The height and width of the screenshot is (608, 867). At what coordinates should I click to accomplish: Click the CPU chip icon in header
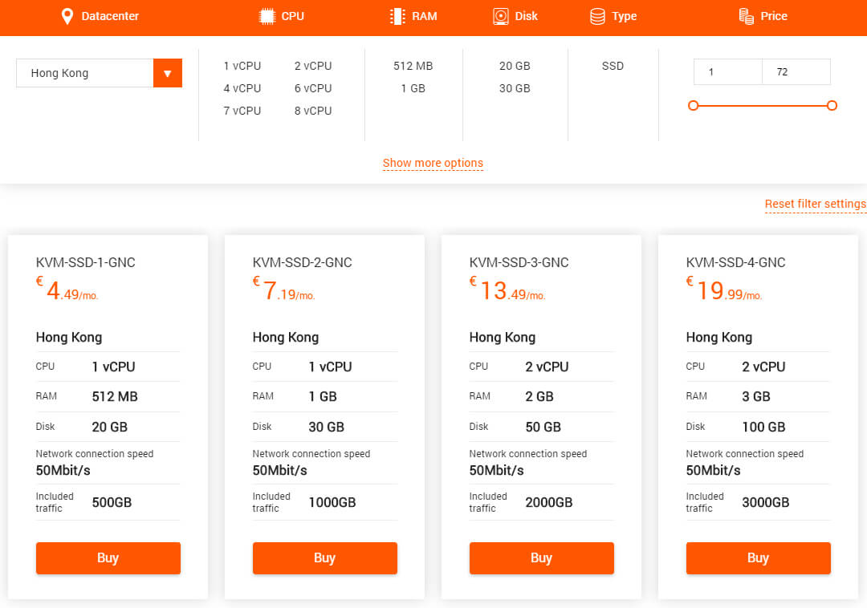pos(267,16)
